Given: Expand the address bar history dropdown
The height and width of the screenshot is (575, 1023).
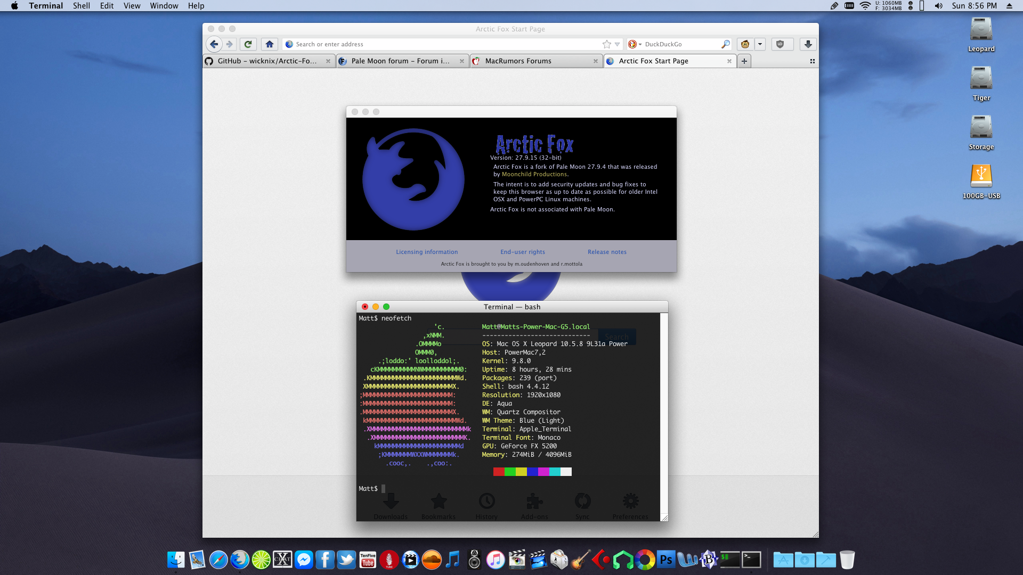Looking at the screenshot, I should [617, 44].
